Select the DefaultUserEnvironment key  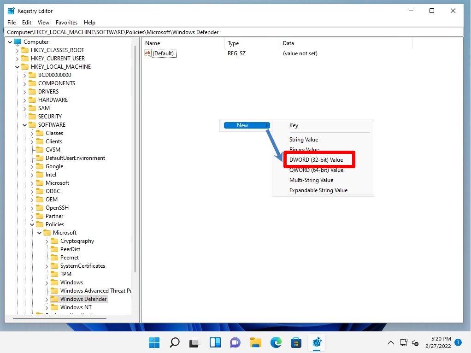tap(75, 158)
